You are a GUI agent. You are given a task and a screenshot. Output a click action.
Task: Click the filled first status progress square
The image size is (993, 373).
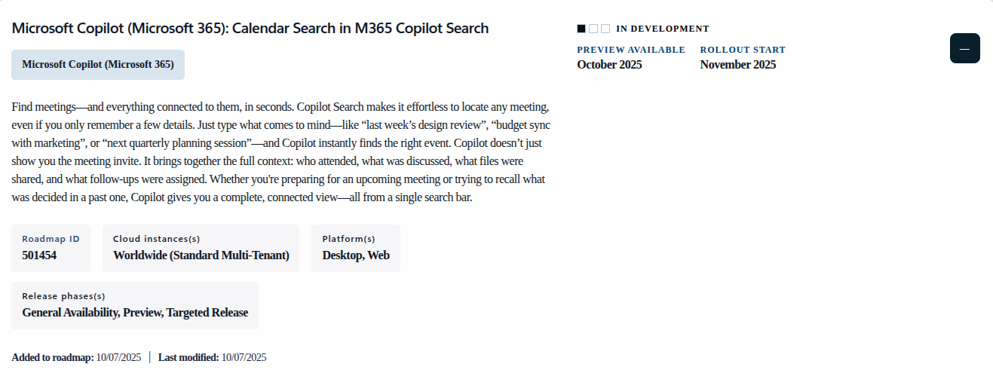581,29
